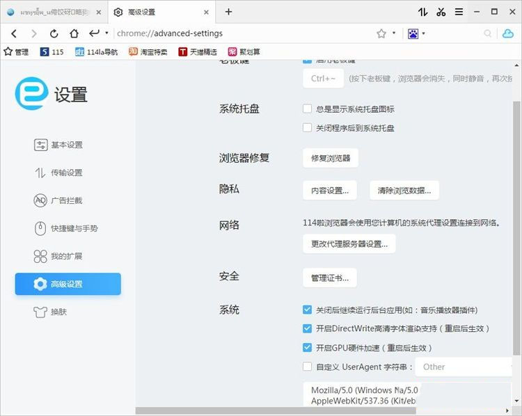This screenshot has width=522, height=416.
Task: Open the hamburger main menu
Action: pyautogui.click(x=459, y=12)
